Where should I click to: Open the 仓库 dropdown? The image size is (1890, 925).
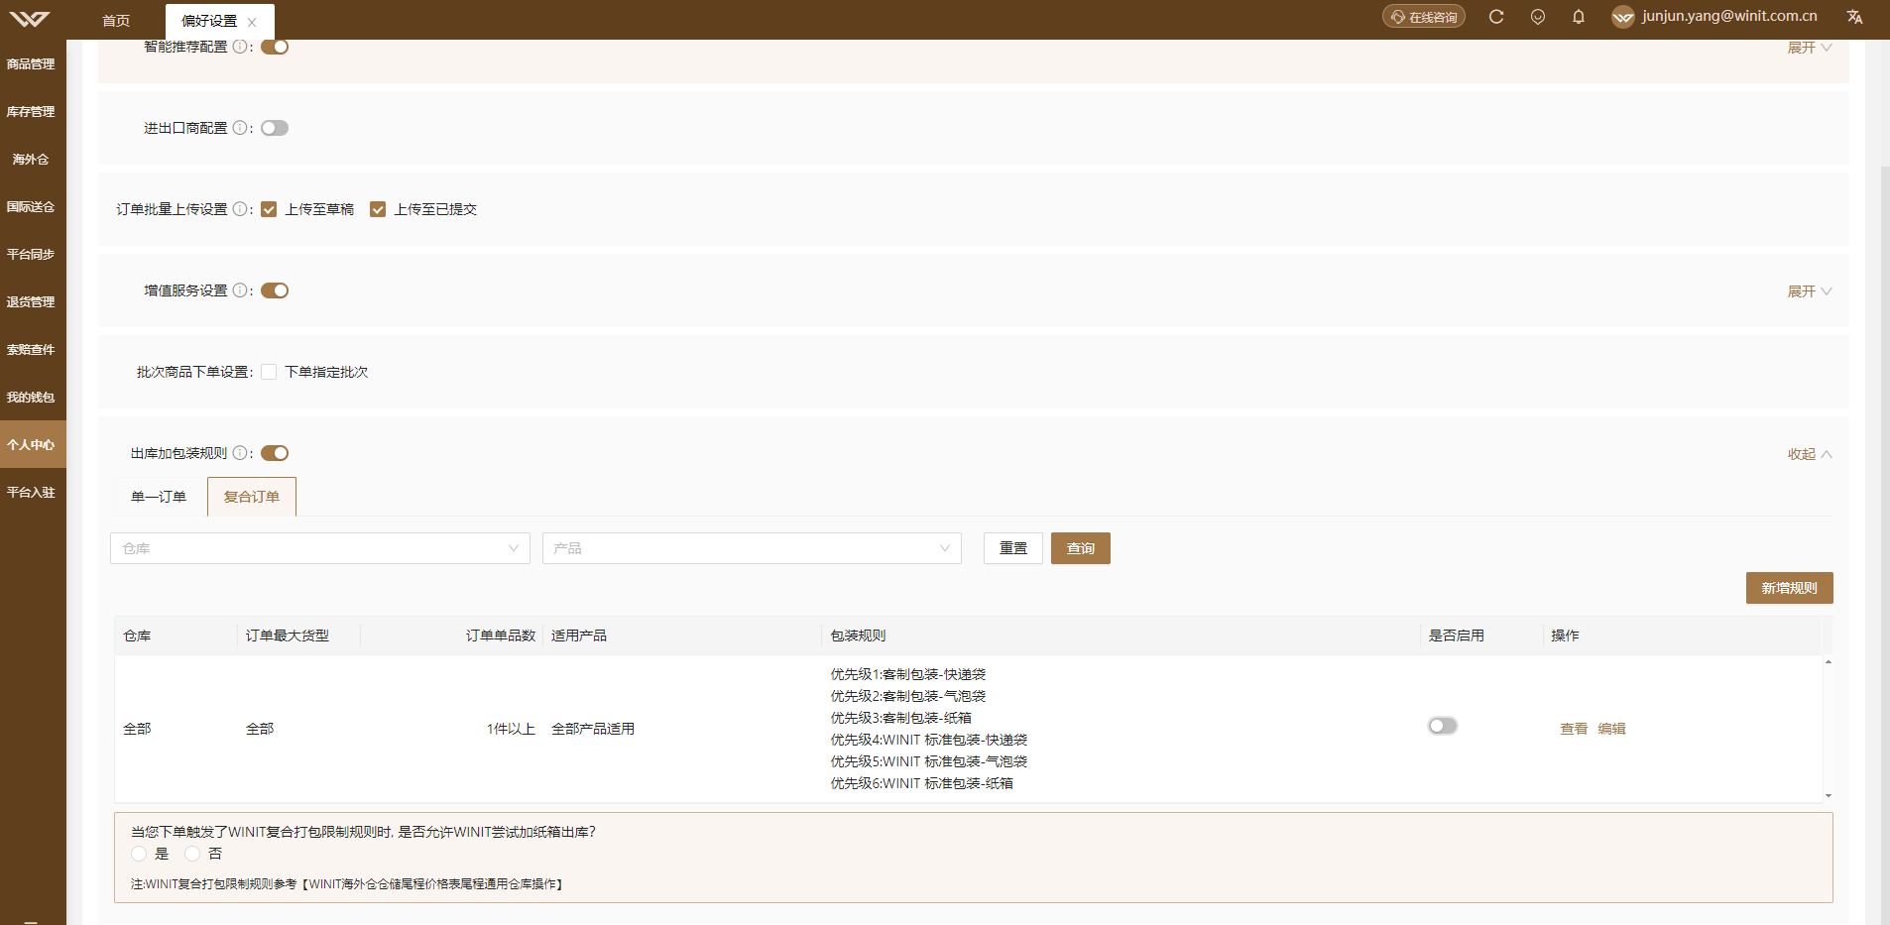point(320,548)
